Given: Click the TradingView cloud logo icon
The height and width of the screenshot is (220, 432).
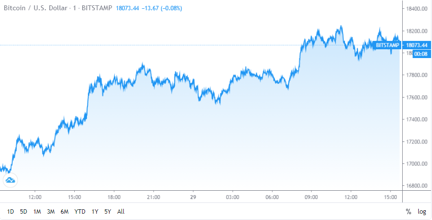Looking at the screenshot, I should tap(10, 180).
